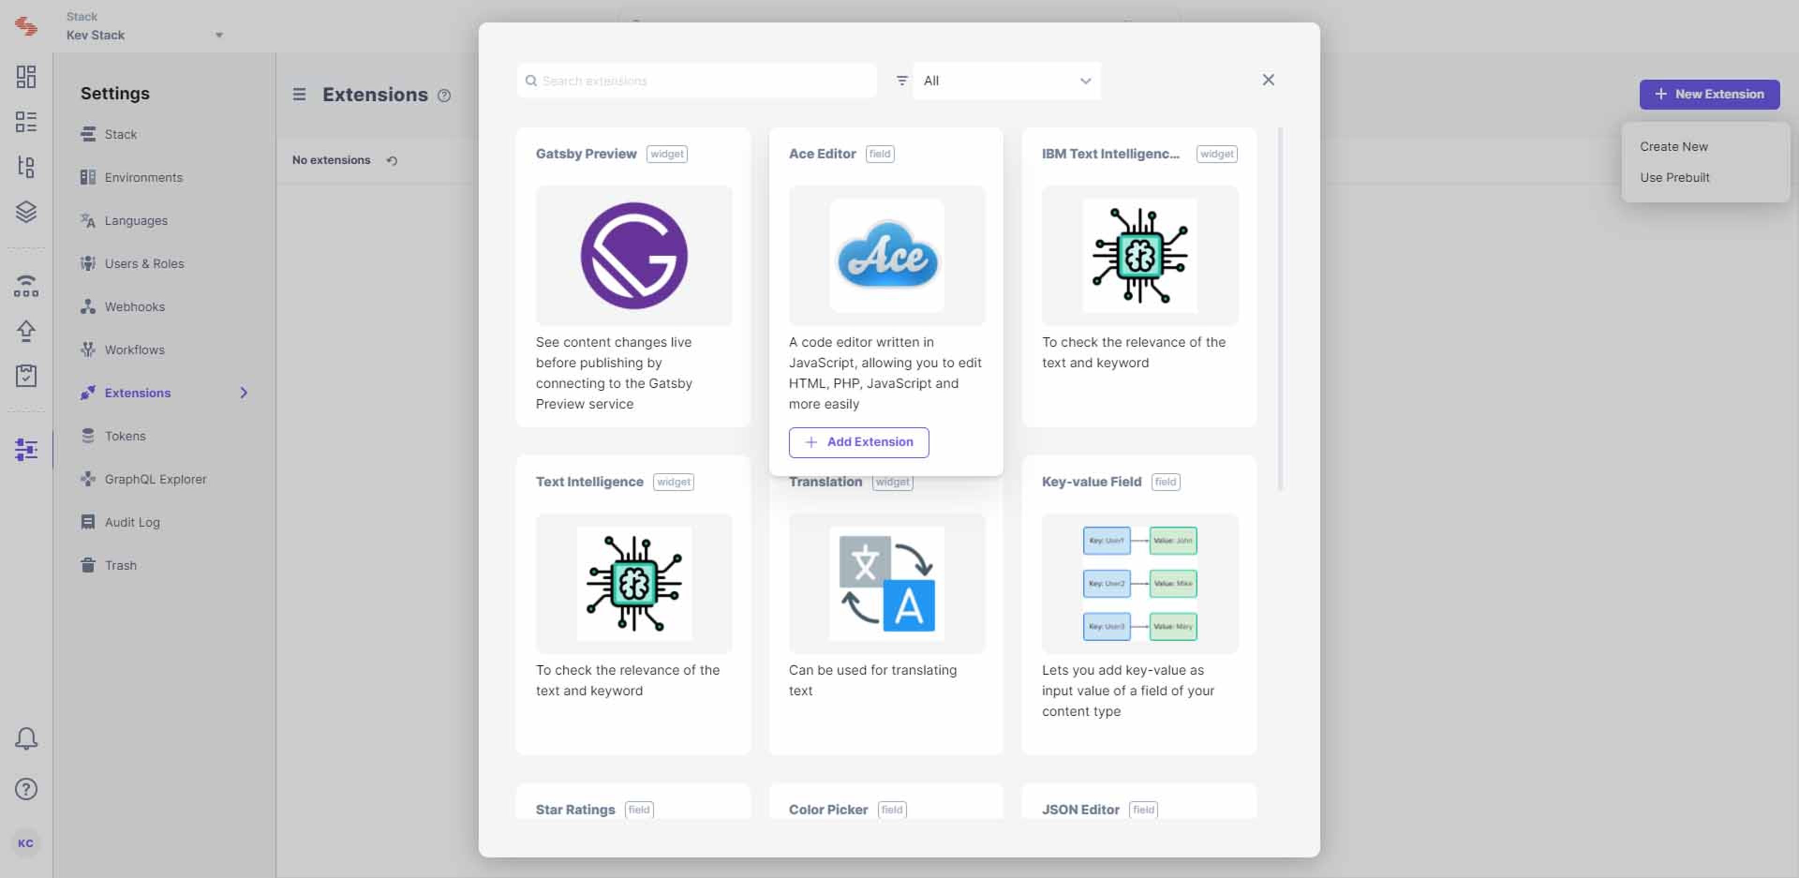Choose Use Prebuilt menu option
The image size is (1799, 878).
(1674, 178)
